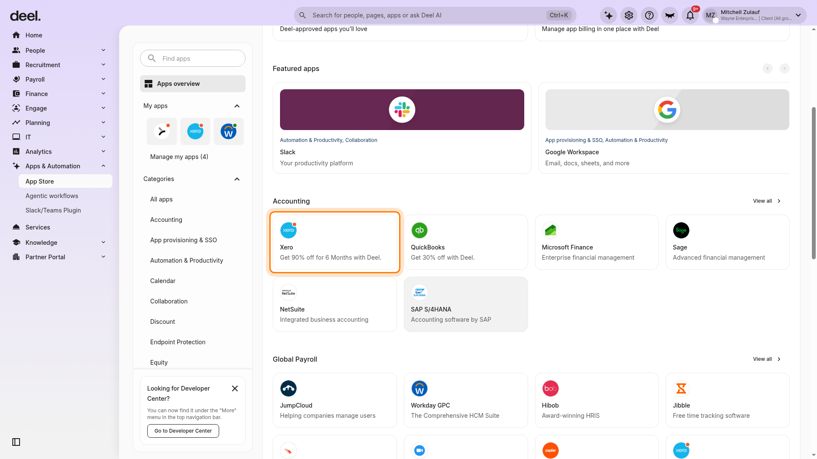
Task: Open Manage my apps (4)
Action: (179, 157)
